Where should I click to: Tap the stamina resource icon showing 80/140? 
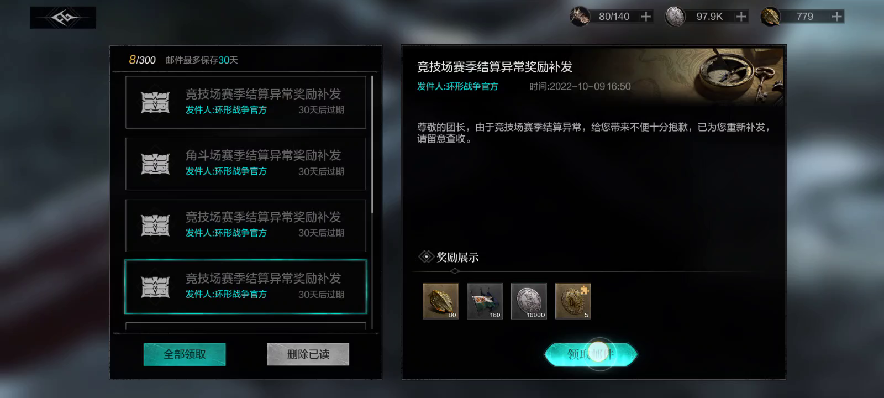point(580,17)
